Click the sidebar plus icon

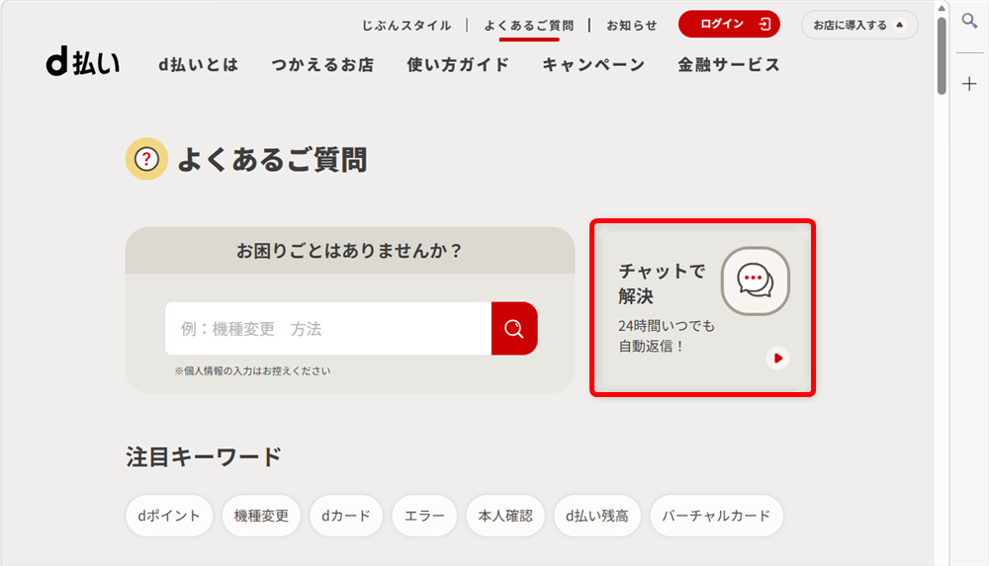click(969, 83)
